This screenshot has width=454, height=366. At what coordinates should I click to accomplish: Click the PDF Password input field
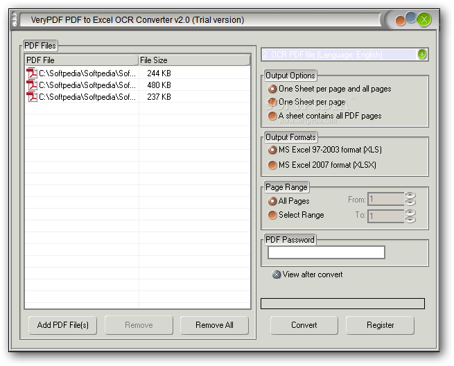(x=326, y=252)
